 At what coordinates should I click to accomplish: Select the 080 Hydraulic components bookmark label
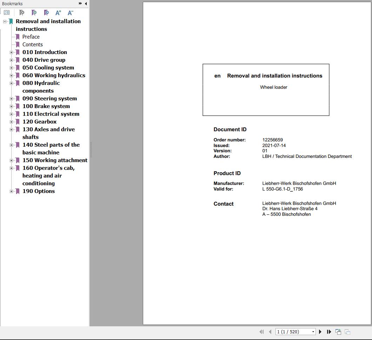41,87
